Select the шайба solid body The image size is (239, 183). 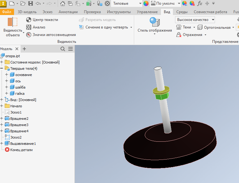click(x=20, y=87)
